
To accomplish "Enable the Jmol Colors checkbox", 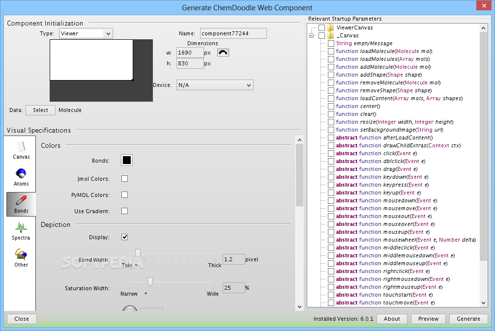I will [125, 179].
